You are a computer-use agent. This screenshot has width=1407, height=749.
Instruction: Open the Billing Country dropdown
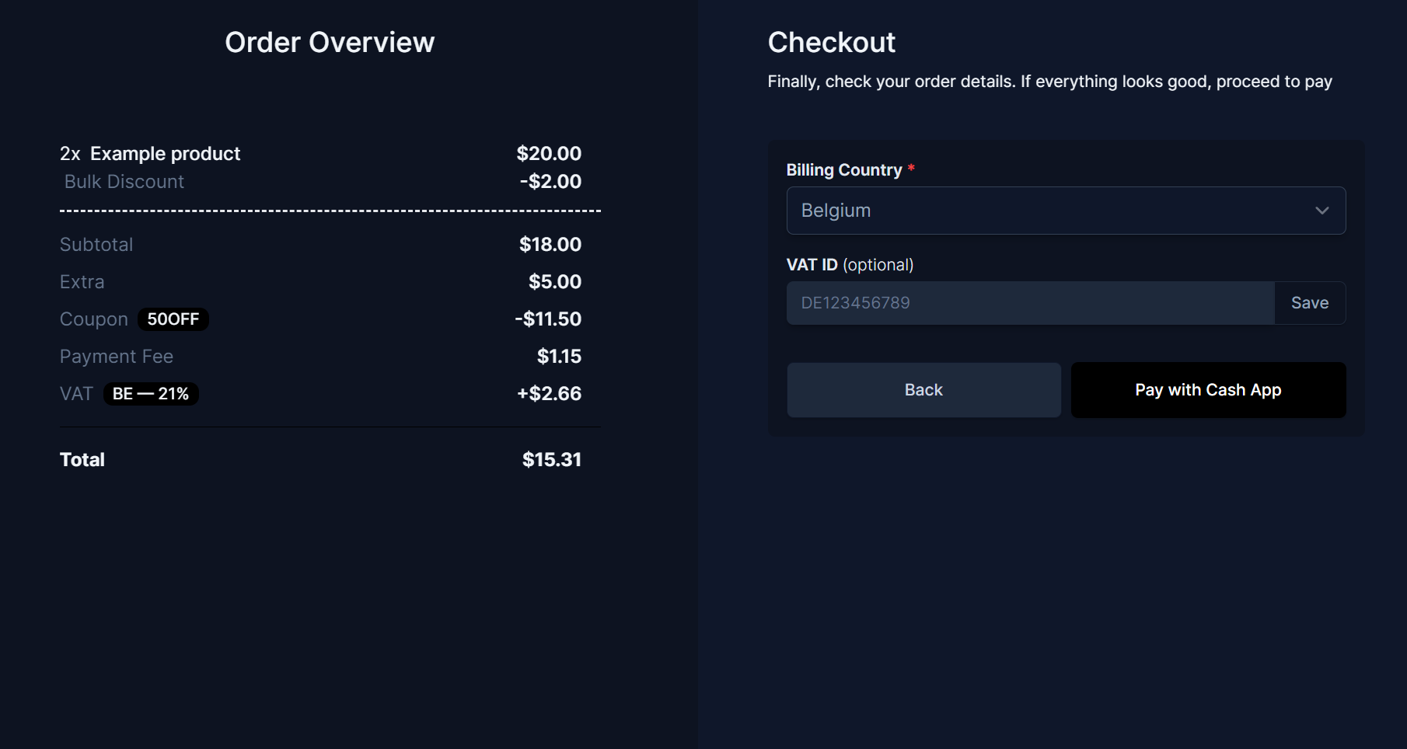tap(1065, 211)
